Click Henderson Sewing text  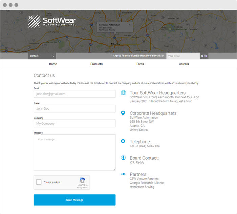pyautogui.click(x=142, y=187)
